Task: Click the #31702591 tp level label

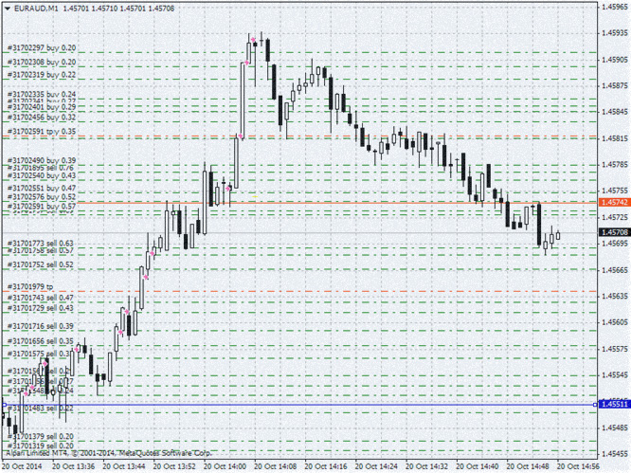Action: (x=41, y=132)
